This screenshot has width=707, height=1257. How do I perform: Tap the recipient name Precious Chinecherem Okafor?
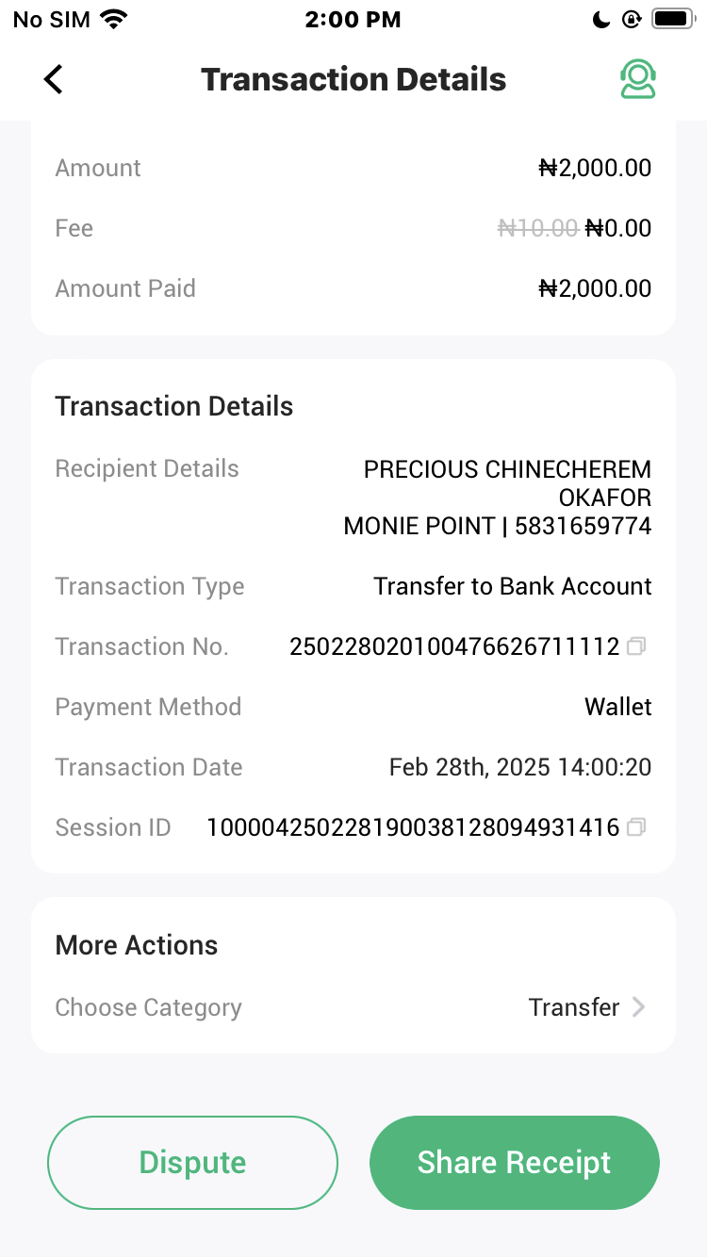pyautogui.click(x=507, y=482)
